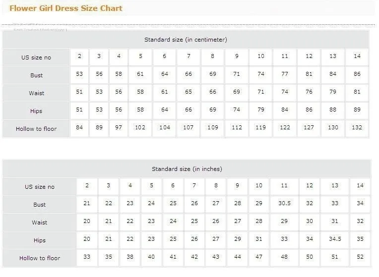
Task: Select the 65 waist value in centimeters
Action: click(189, 93)
